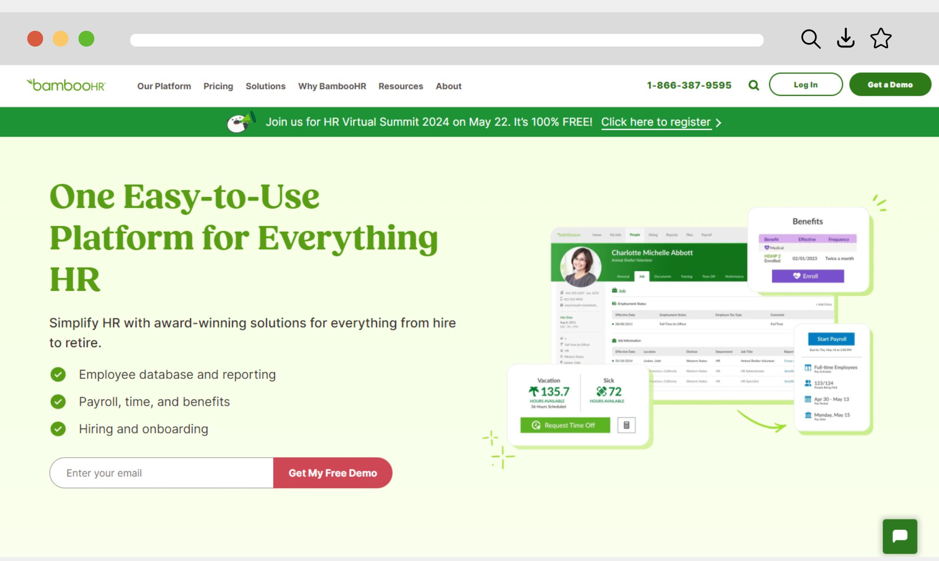Image resolution: width=939 pixels, height=561 pixels.
Task: Click the Get a Demo button
Action: click(890, 85)
